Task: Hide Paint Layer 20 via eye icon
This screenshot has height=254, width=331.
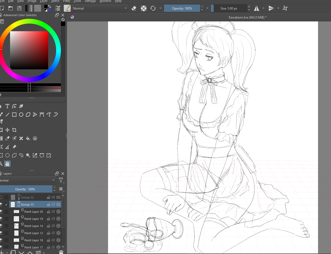Action: (1, 212)
